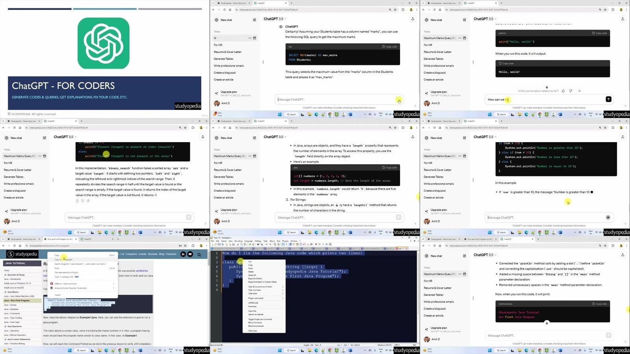Copy code from the mathematica output block
Screen dimensions: 630x354
(600, 304)
